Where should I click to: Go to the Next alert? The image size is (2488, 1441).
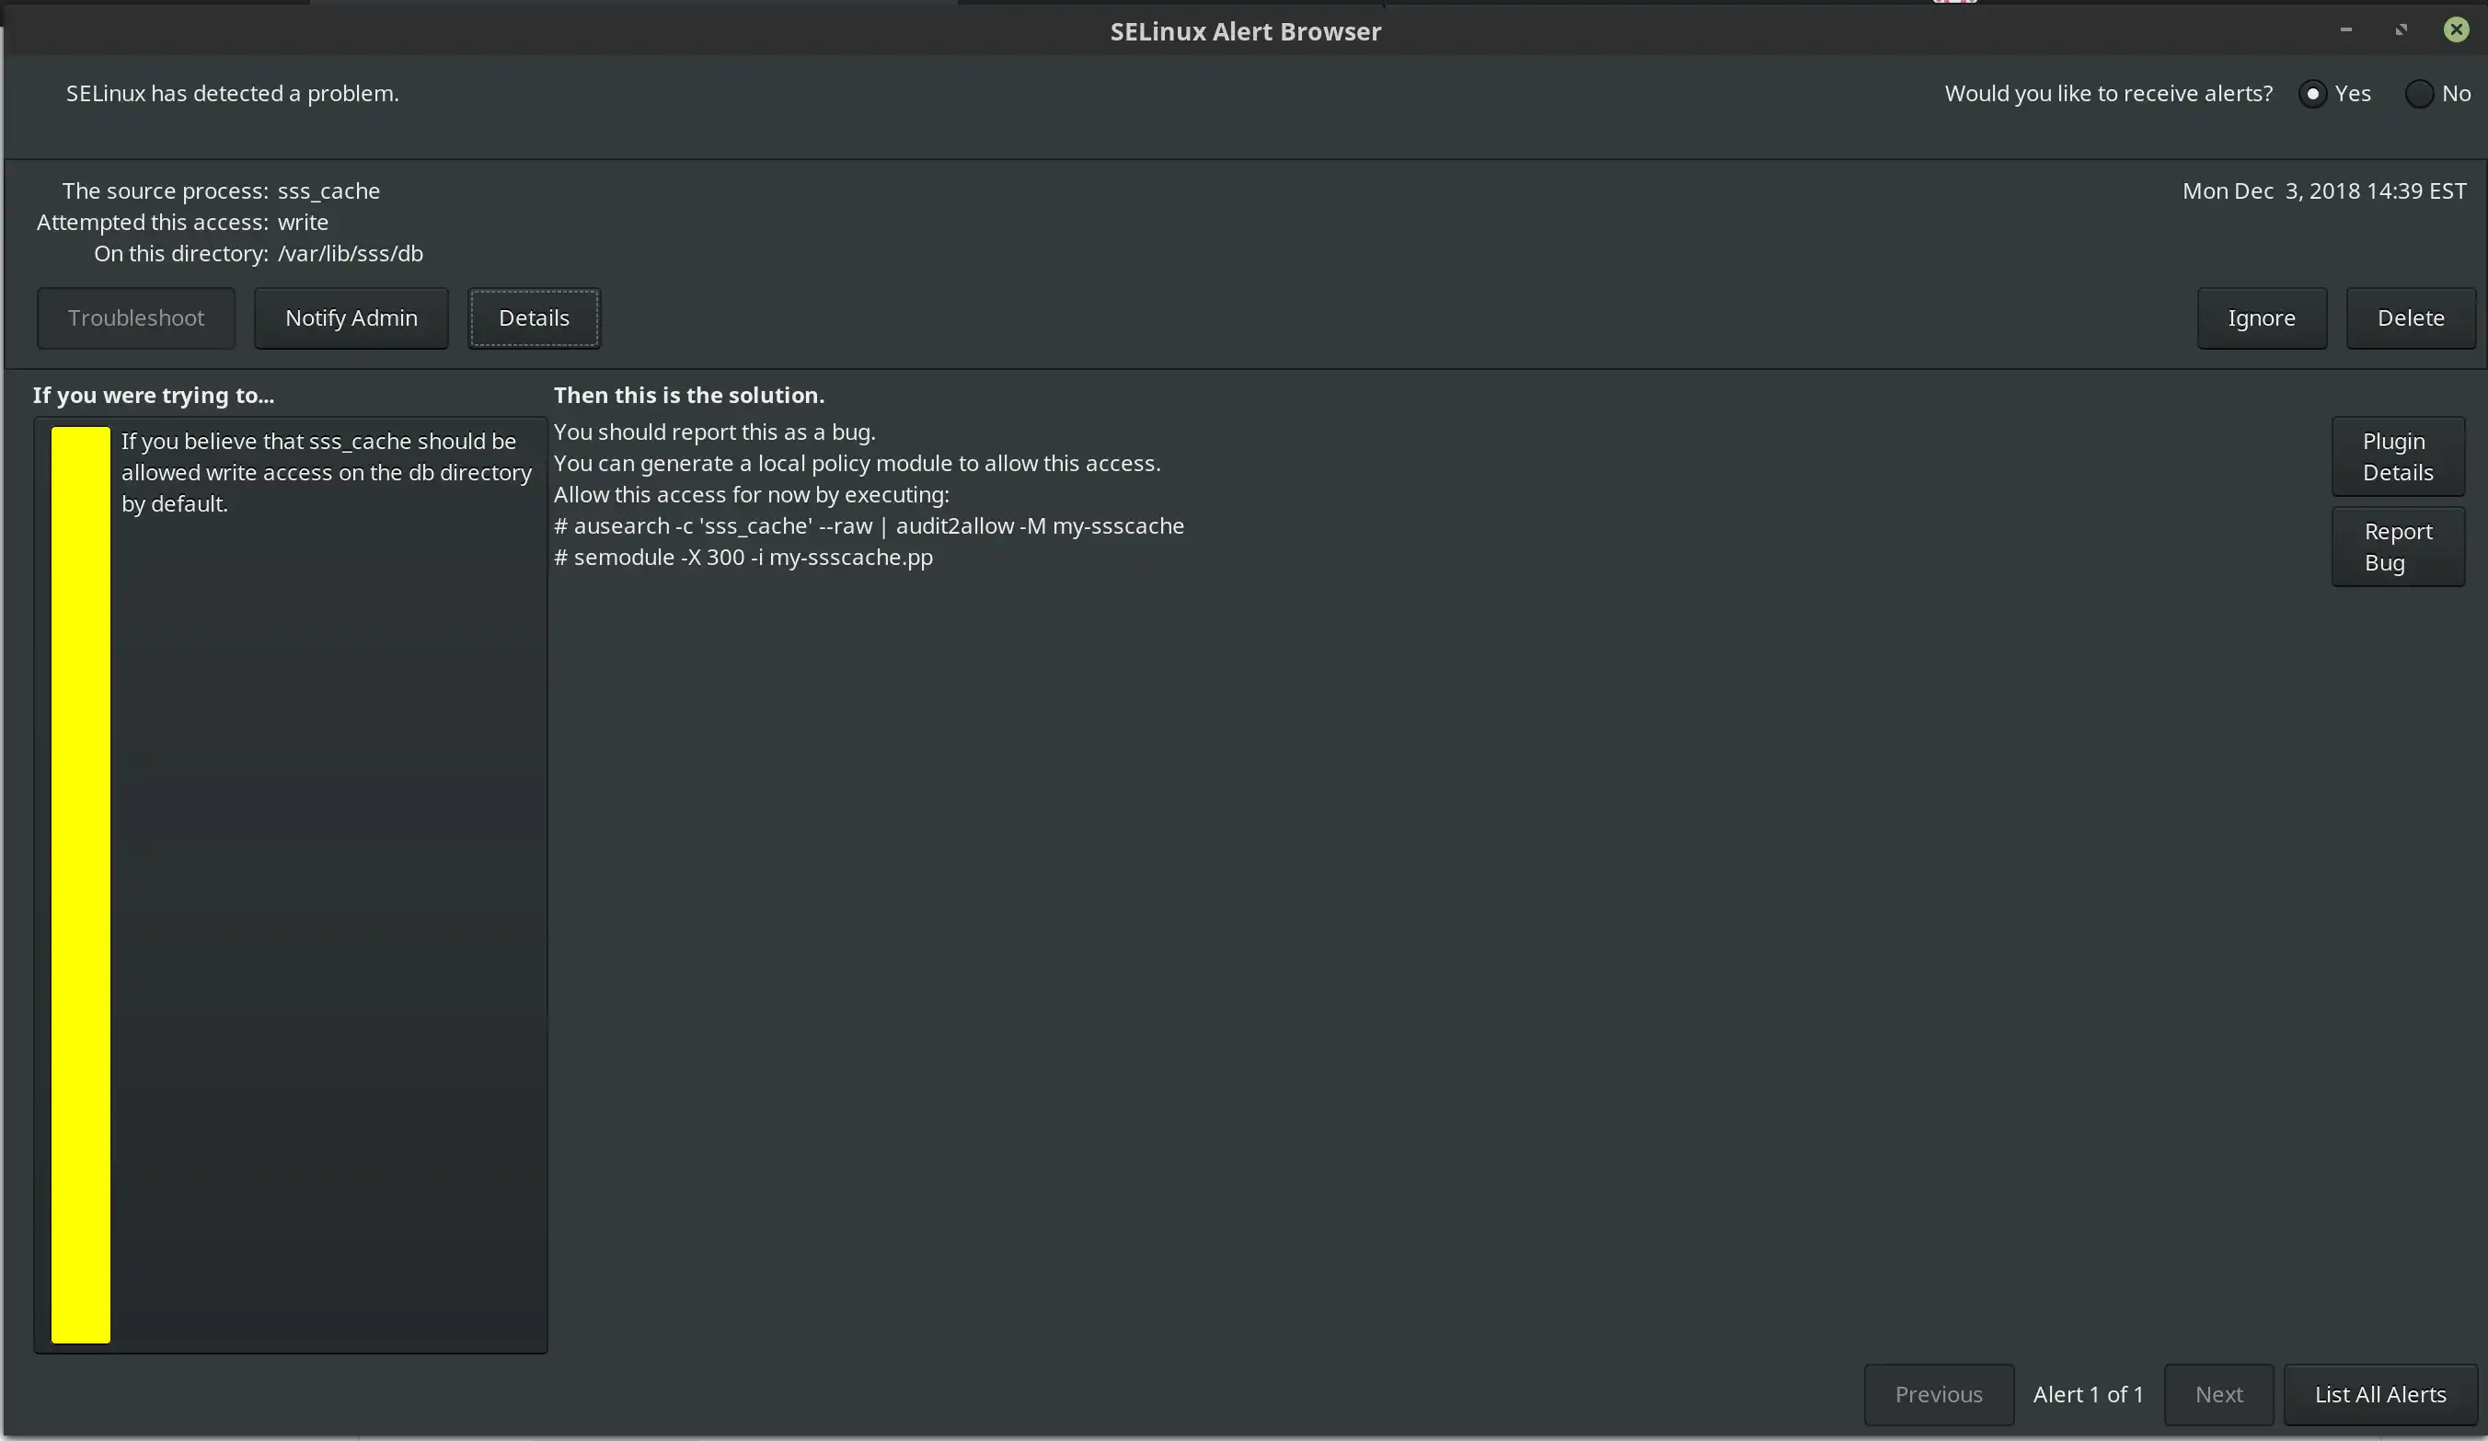click(2218, 1393)
